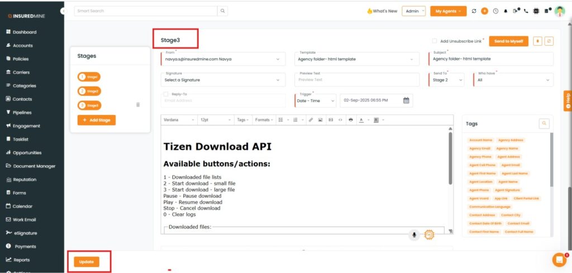This screenshot has width=572, height=273.
Task: Enable the Add Unsubscribe Link checkbox
Action: click(x=435, y=41)
